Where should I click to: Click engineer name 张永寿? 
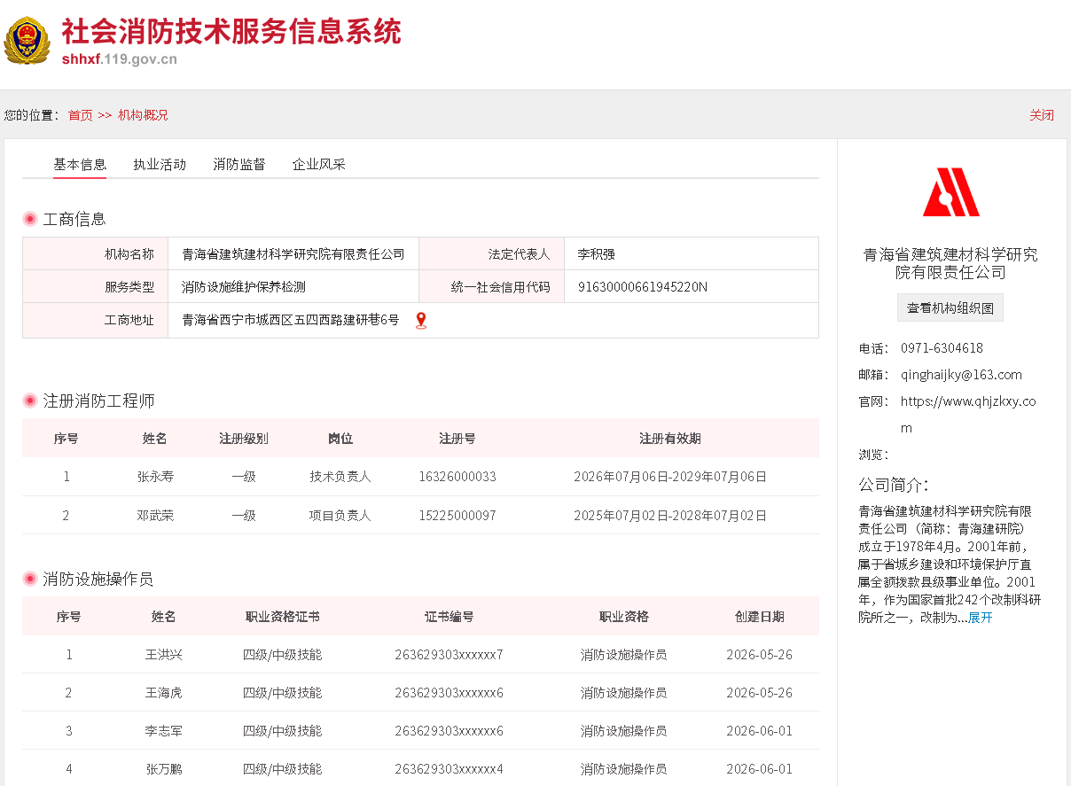[155, 477]
